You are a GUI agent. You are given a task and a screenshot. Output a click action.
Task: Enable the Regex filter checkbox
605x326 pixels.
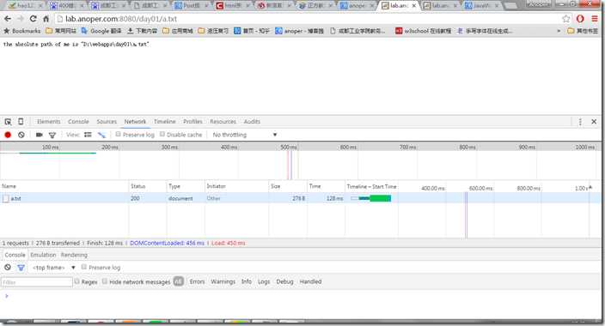(x=76, y=281)
